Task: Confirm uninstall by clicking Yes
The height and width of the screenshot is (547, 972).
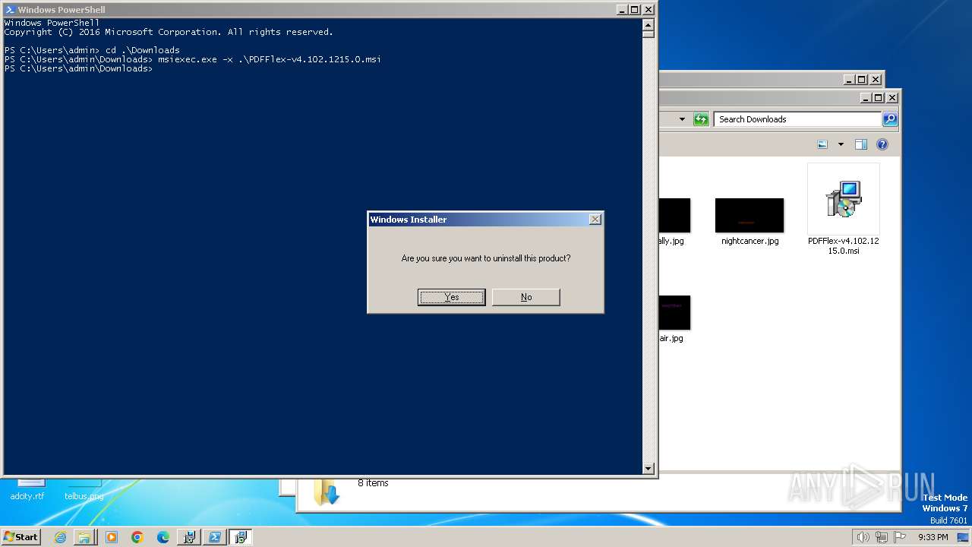Action: point(451,297)
